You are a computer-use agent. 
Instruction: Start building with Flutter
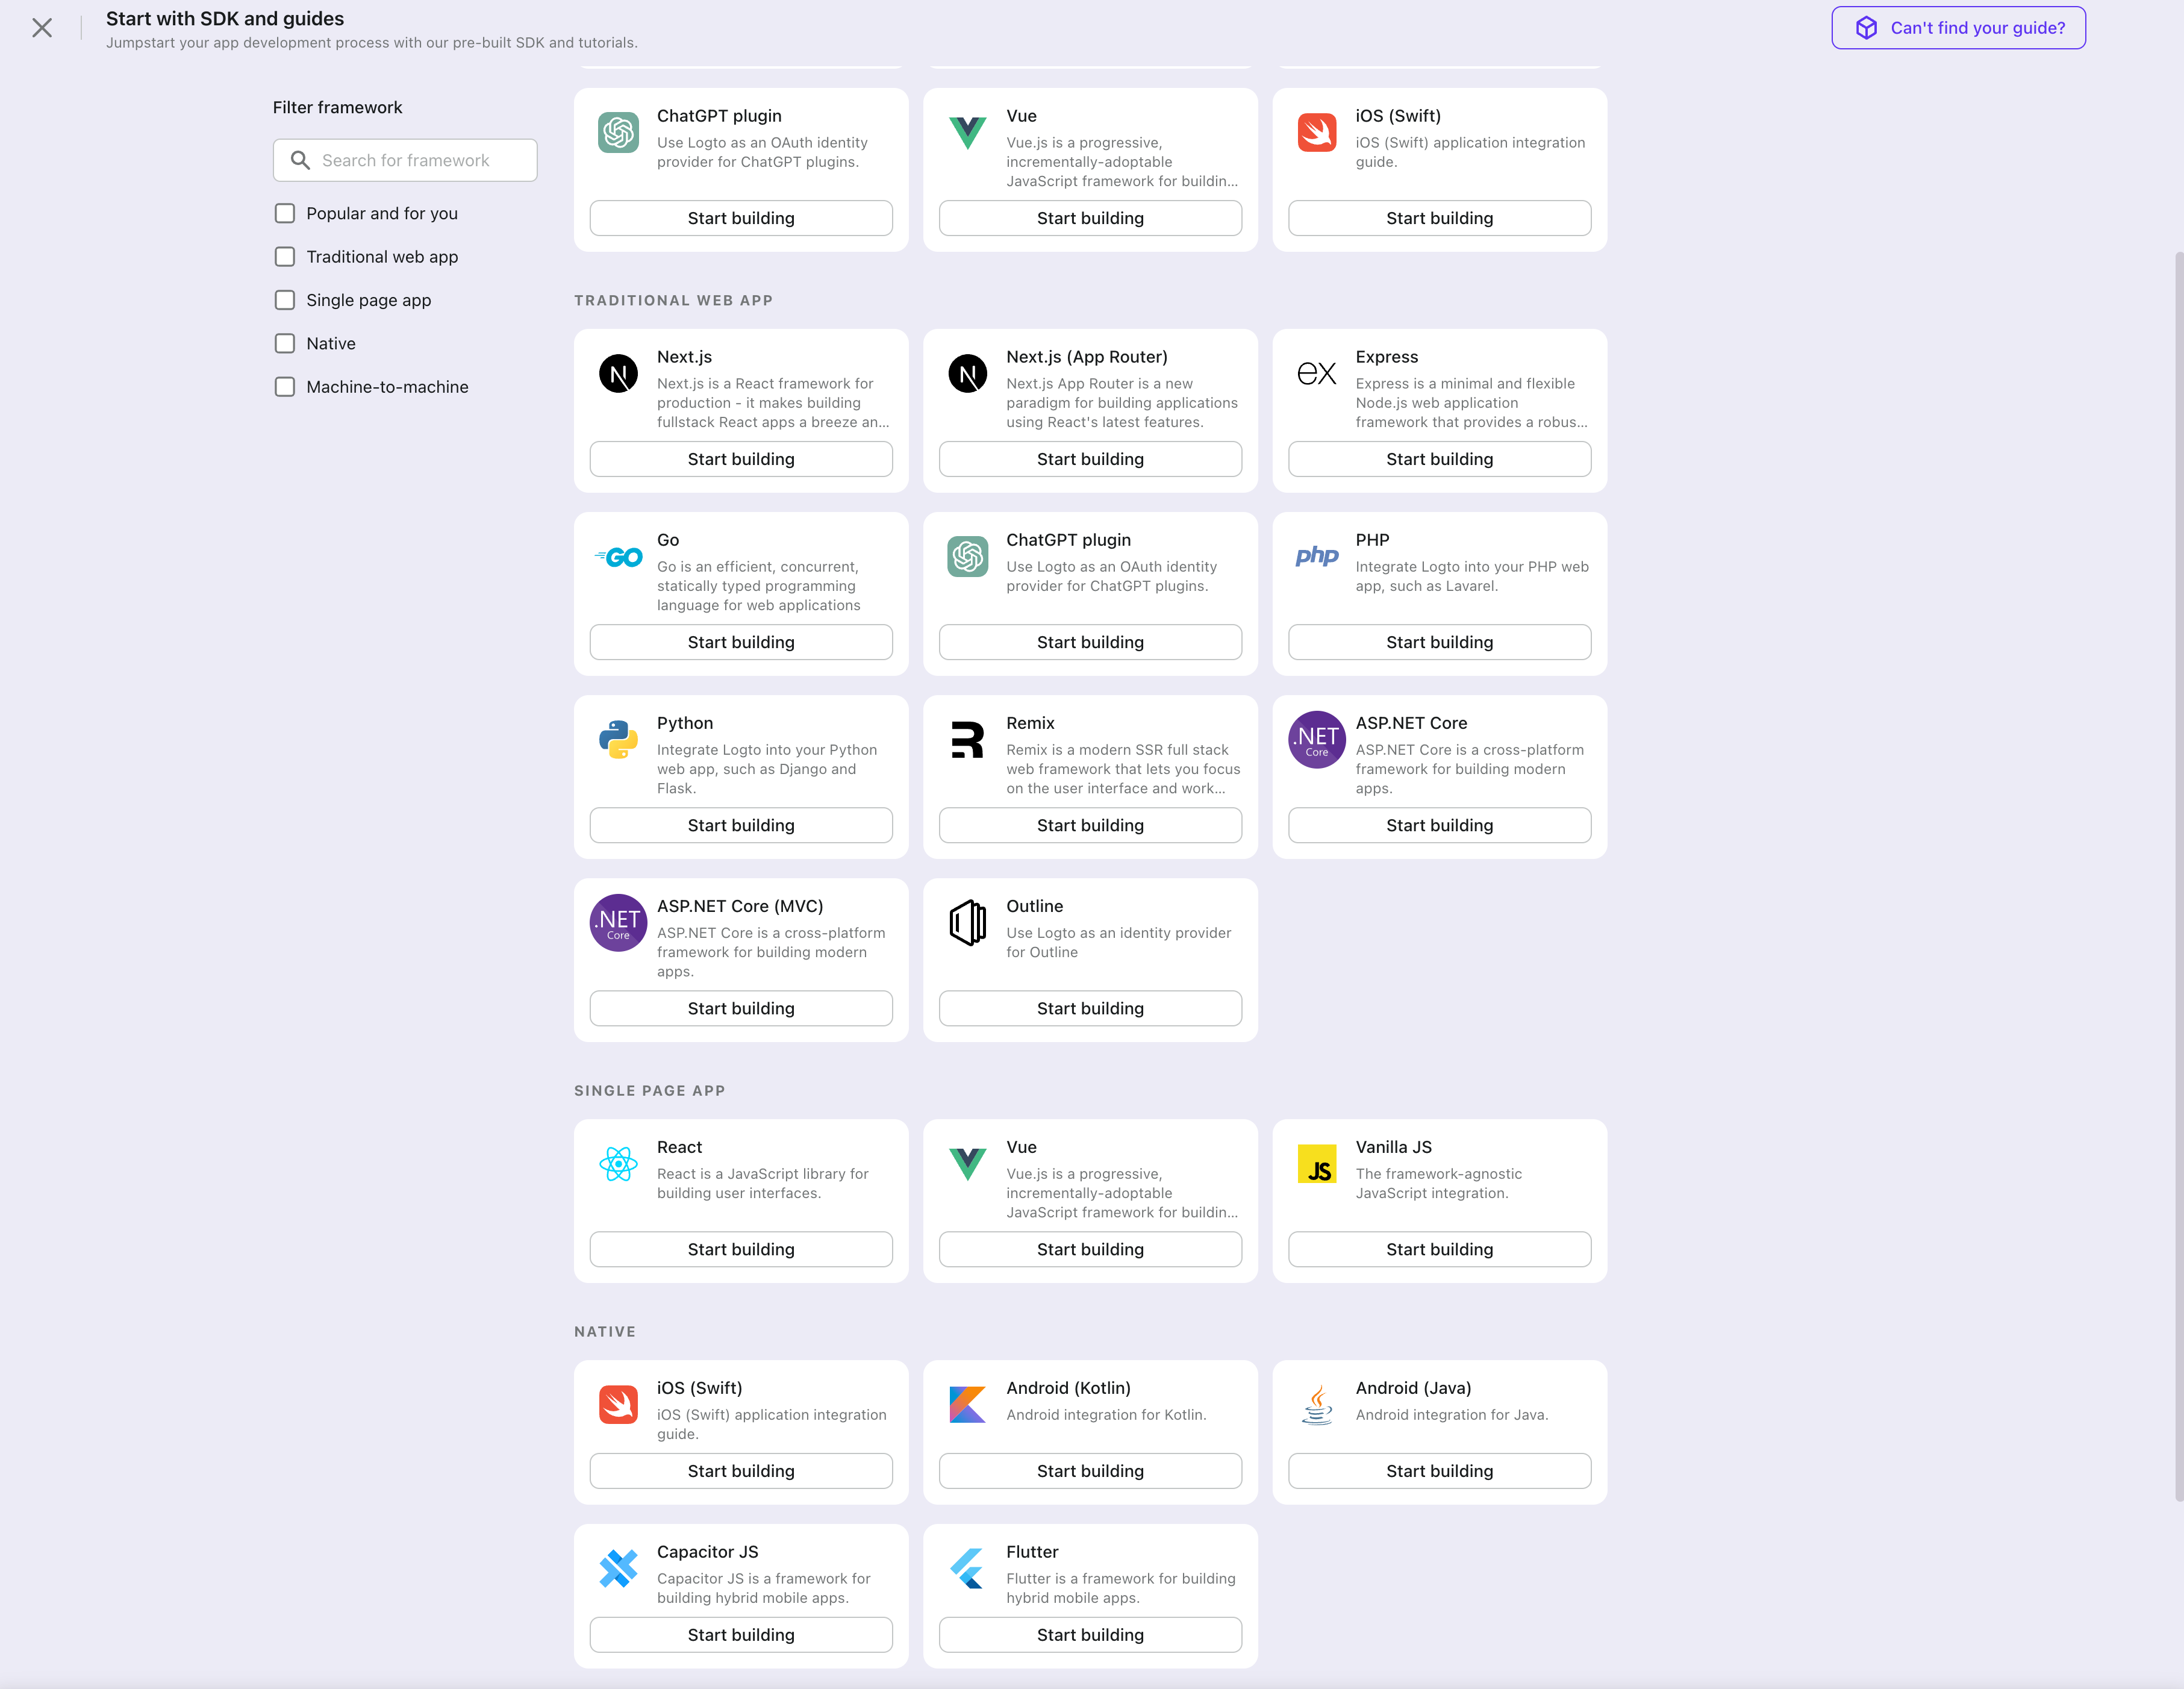1090,1635
